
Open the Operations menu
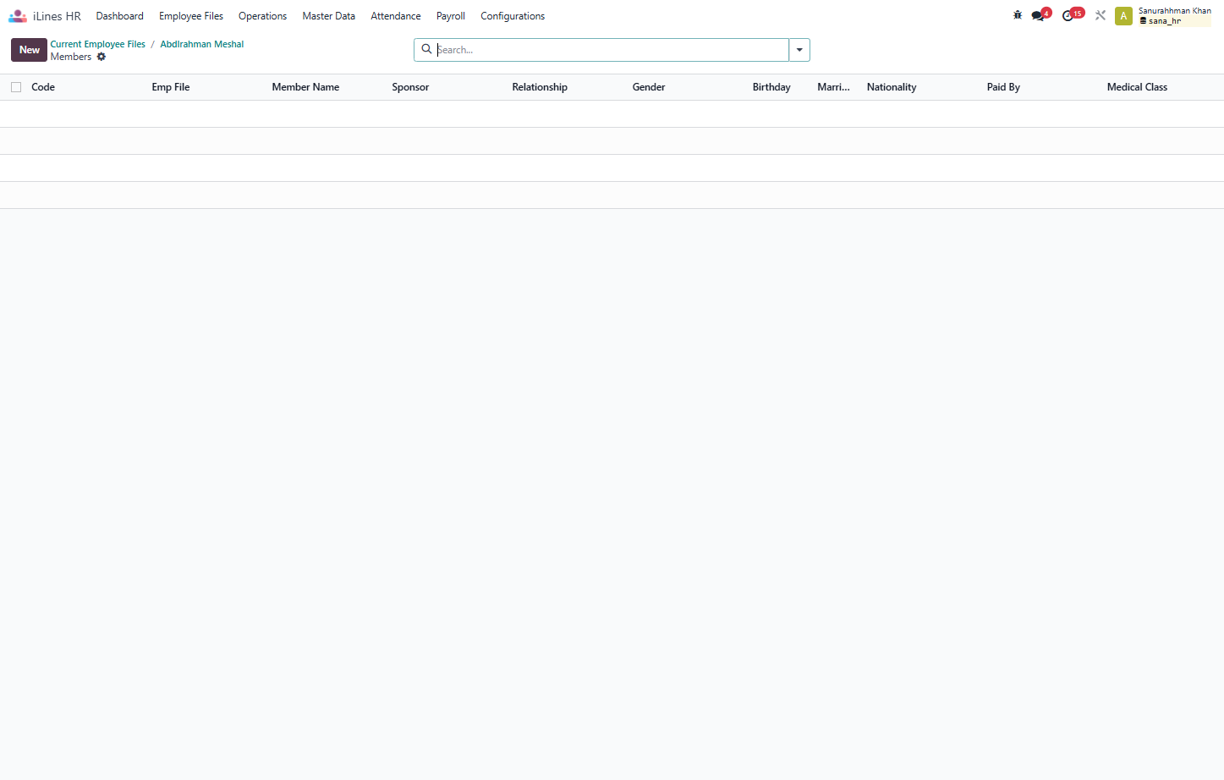(262, 16)
